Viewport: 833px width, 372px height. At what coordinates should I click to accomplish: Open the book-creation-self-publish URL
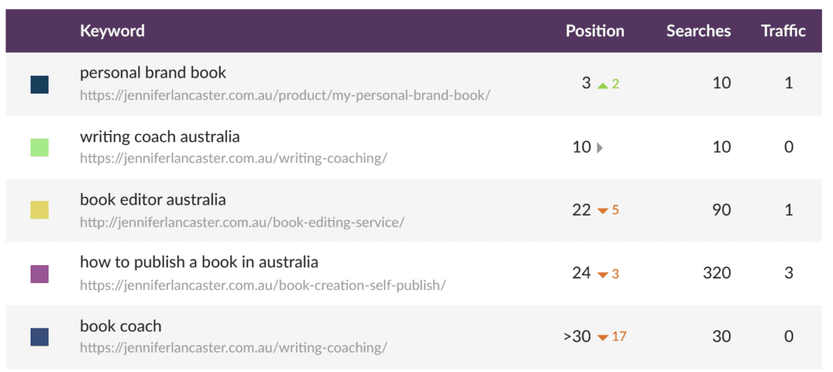(x=262, y=285)
